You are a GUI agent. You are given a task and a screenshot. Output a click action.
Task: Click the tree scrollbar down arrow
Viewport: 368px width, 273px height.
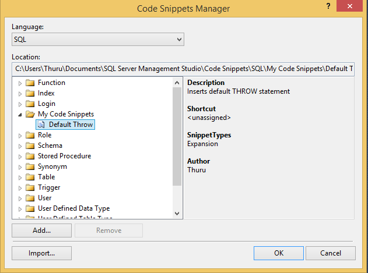click(x=177, y=214)
